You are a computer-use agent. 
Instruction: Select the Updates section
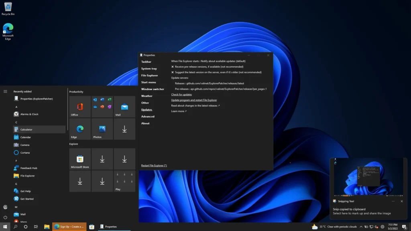(x=146, y=110)
